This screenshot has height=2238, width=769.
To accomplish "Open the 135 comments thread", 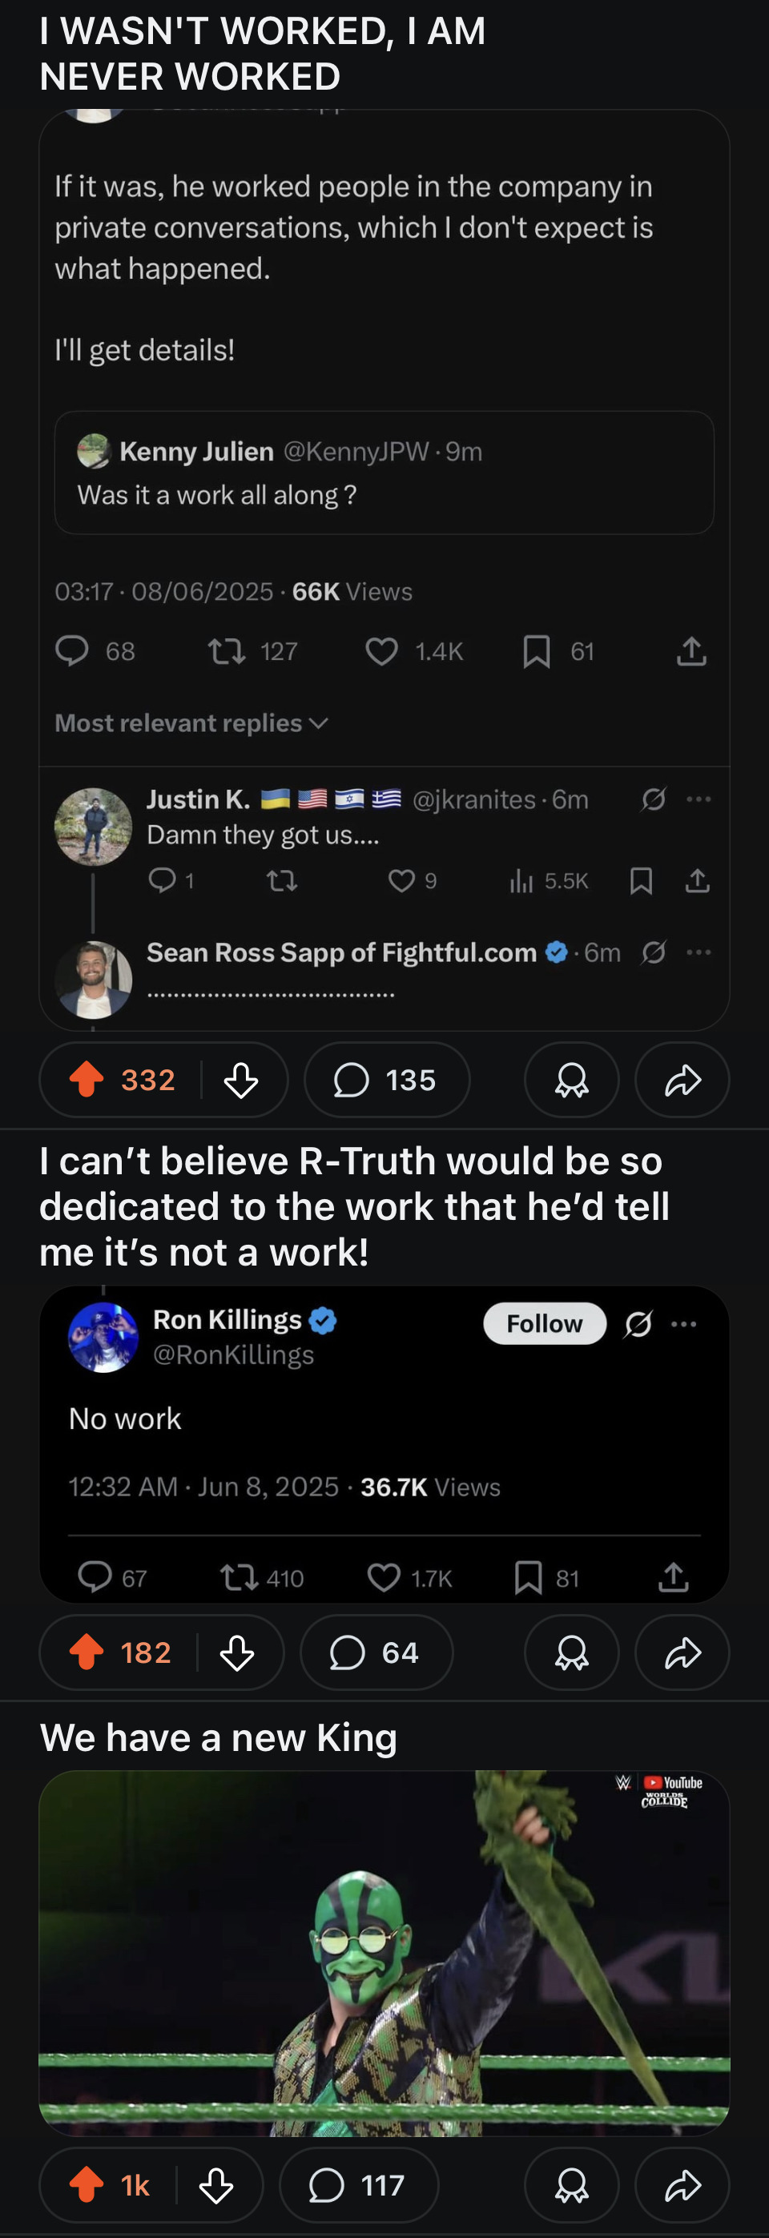I will pos(387,1080).
